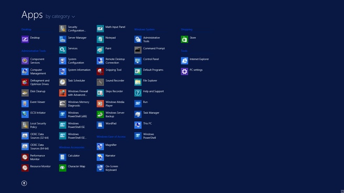This screenshot has height=193, width=344.
Task: Open Computer Management
Action: (34, 72)
